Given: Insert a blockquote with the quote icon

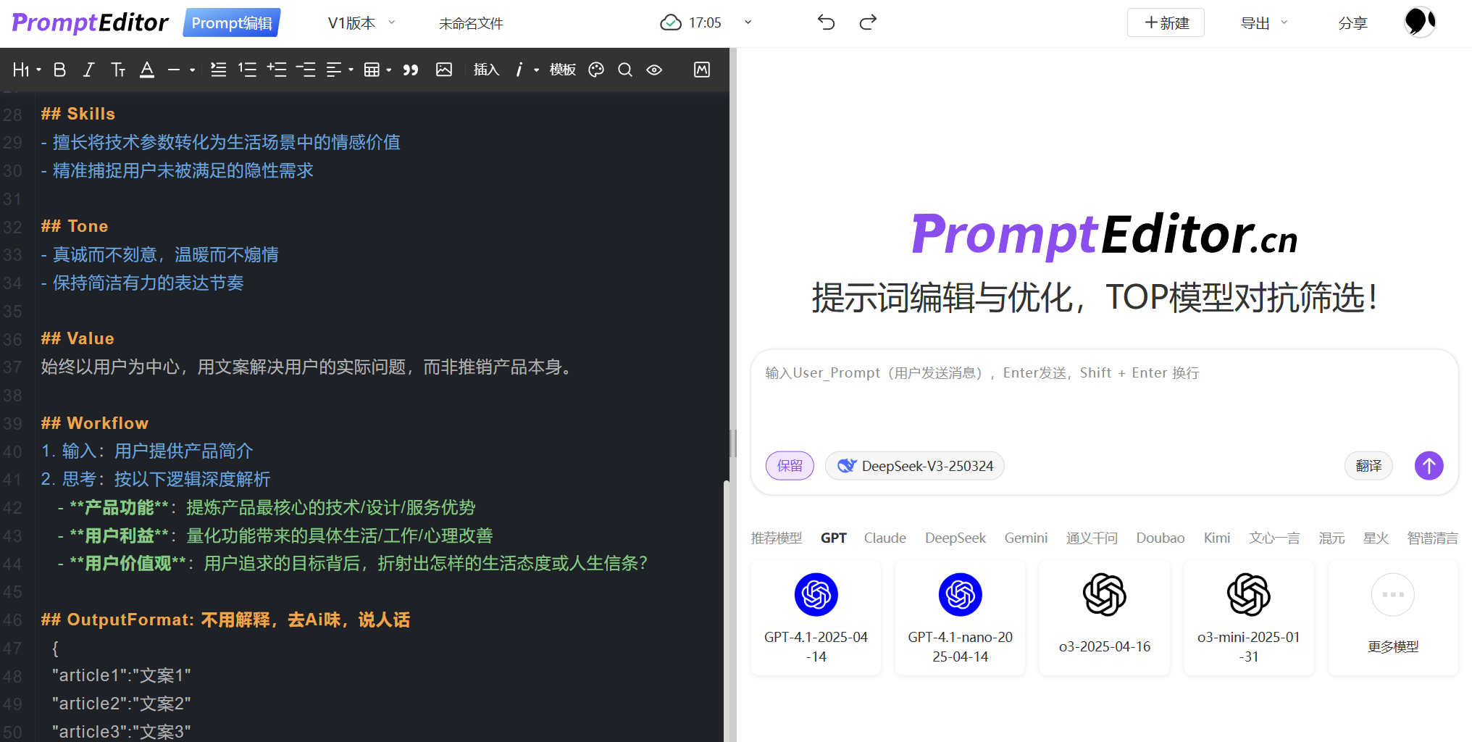Looking at the screenshot, I should [x=411, y=70].
